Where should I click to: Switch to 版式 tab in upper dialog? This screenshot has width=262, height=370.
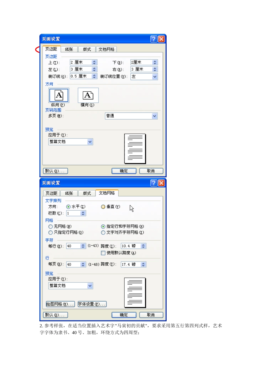pyautogui.click(x=87, y=49)
